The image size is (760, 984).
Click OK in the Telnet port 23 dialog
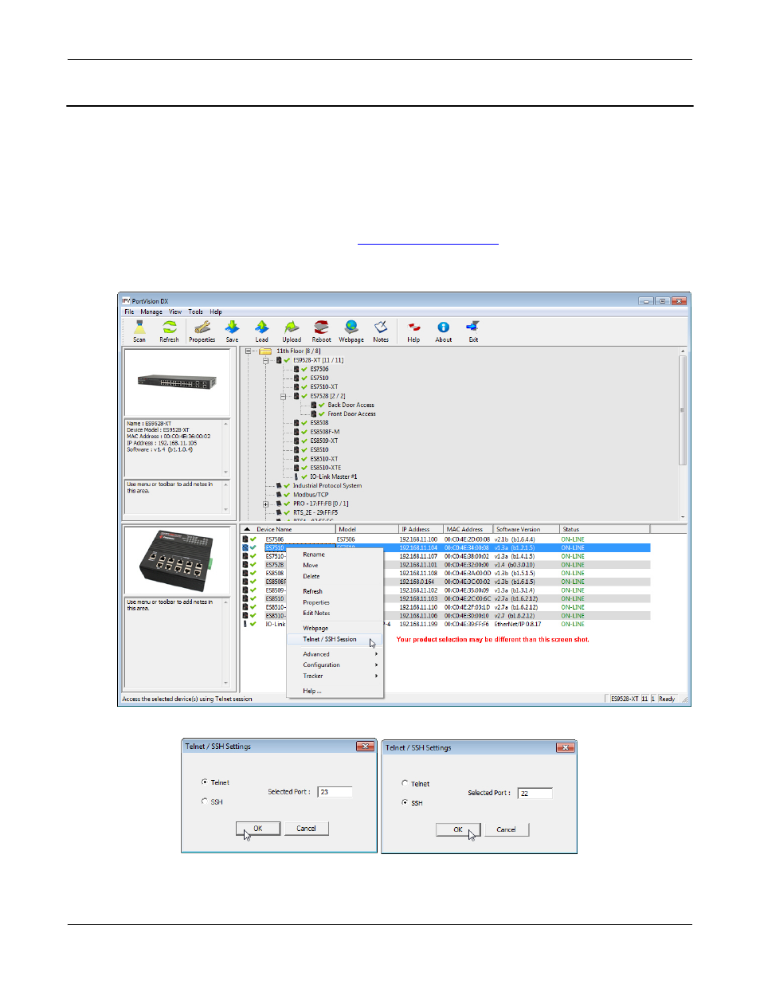258,829
